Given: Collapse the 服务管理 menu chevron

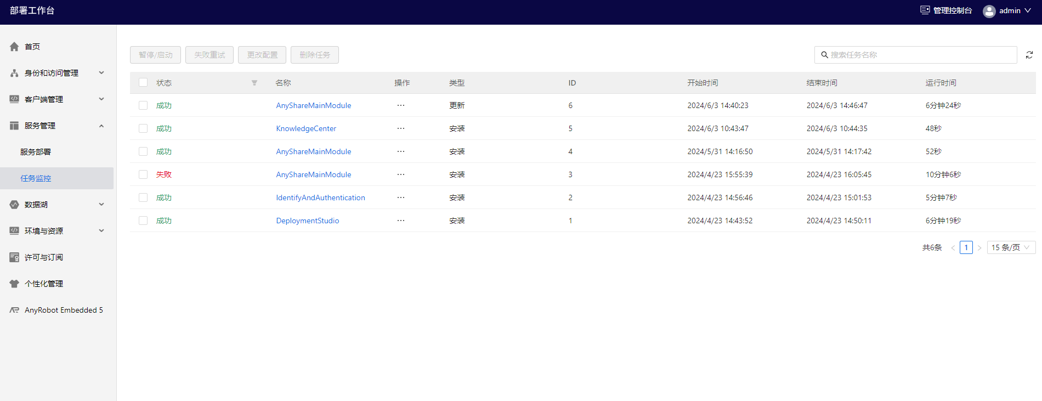Looking at the screenshot, I should pyautogui.click(x=101, y=126).
